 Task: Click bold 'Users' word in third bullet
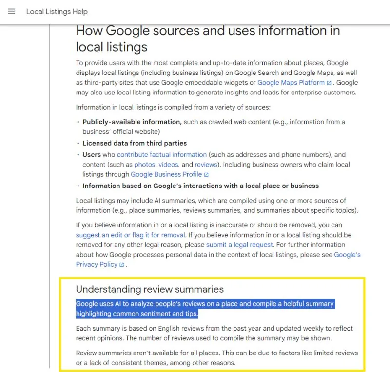(92, 154)
